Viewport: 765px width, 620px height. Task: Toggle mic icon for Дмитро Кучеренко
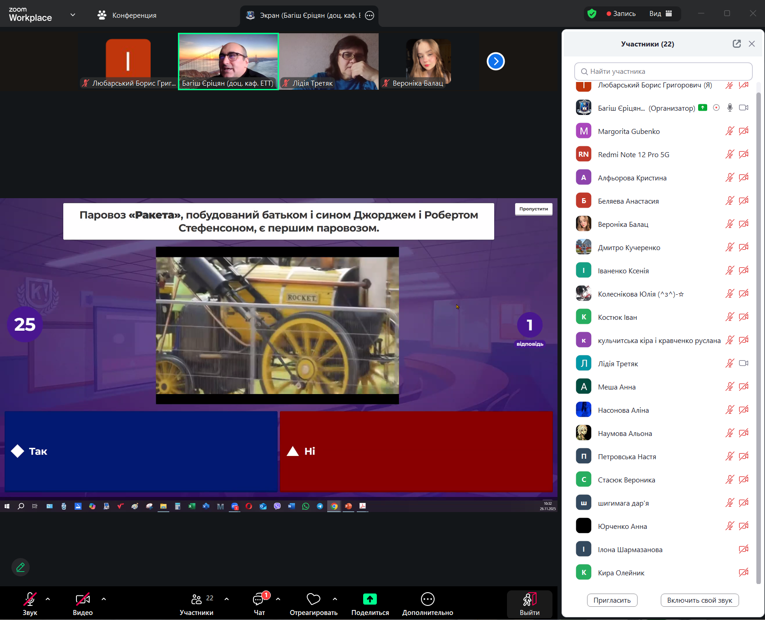tap(730, 247)
